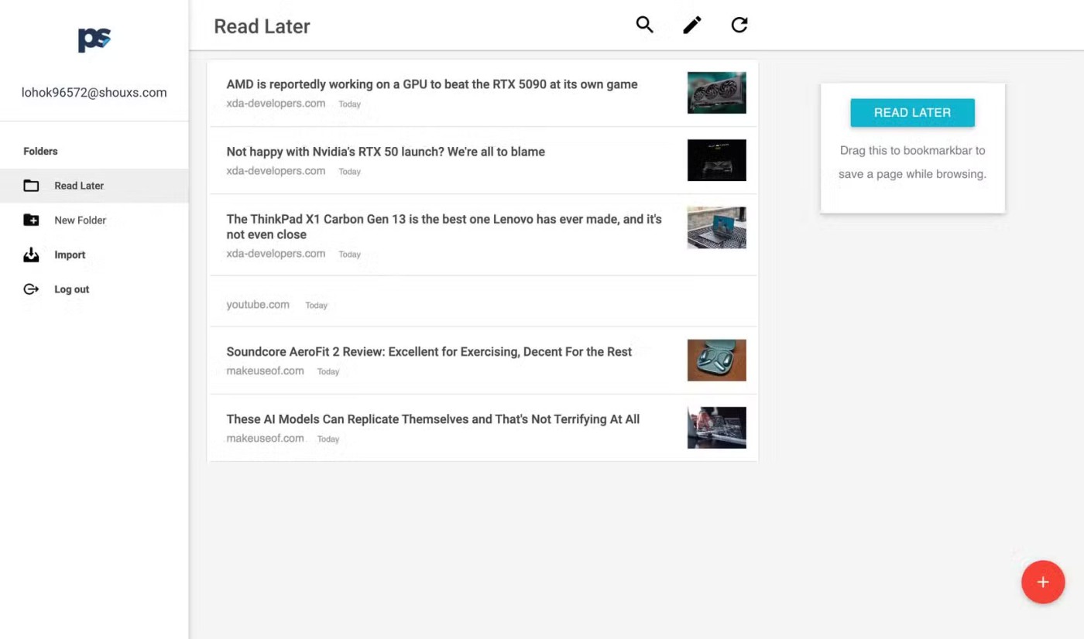The height and width of the screenshot is (639, 1084).
Task: Click the PS logo in sidebar
Action: 94,39
